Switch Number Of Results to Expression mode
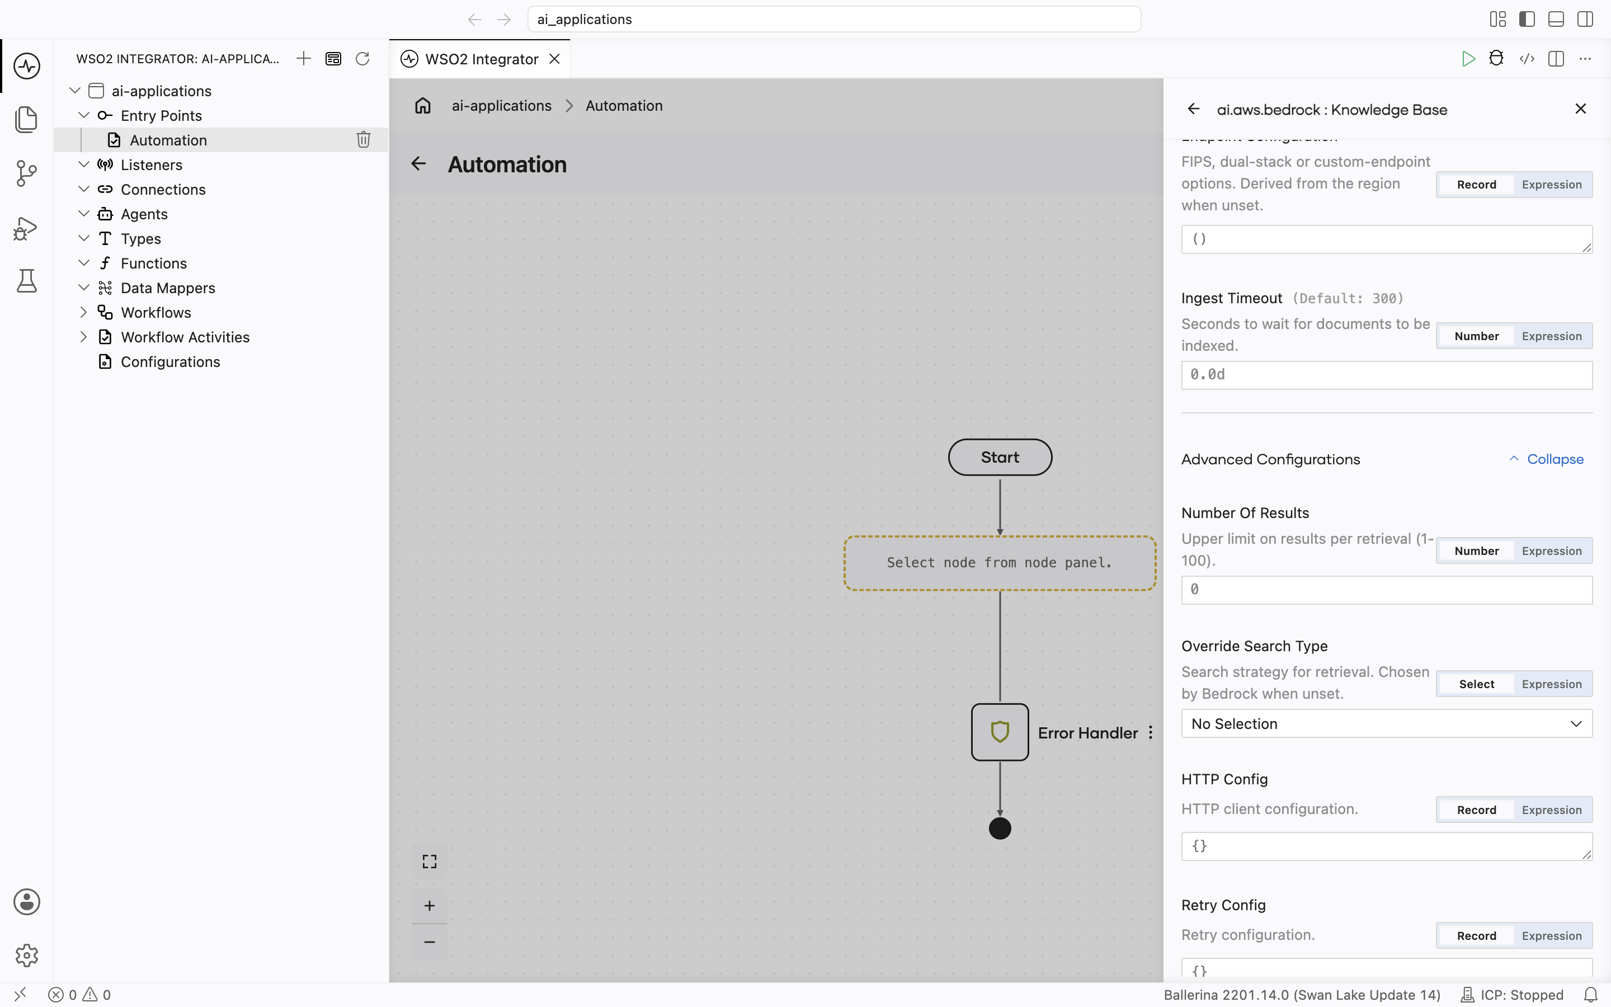 click(1552, 551)
